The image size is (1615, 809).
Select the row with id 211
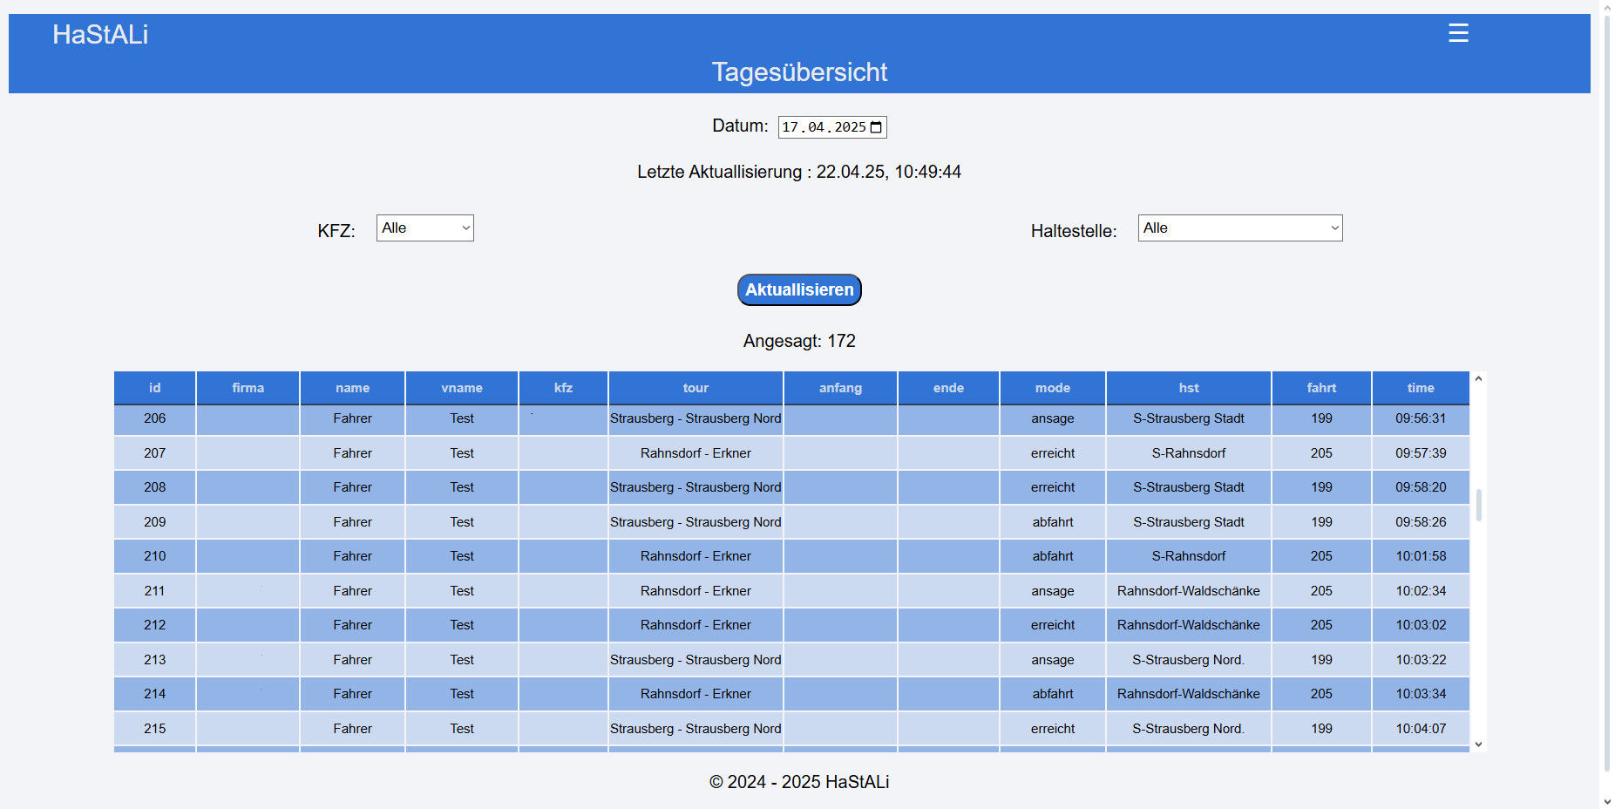coord(154,591)
